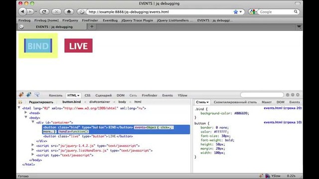Image resolution: width=319 pixels, height=179 pixels.
Task: Open the tab list icon at tab bar end
Action: (x=299, y=26)
